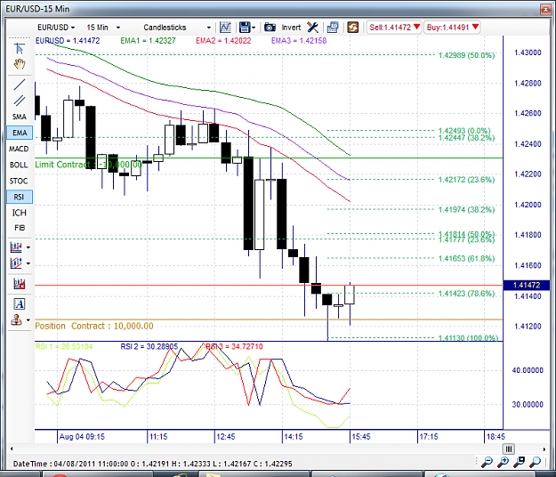
Task: Click the scrollbar right arrow
Action: click(x=544, y=449)
